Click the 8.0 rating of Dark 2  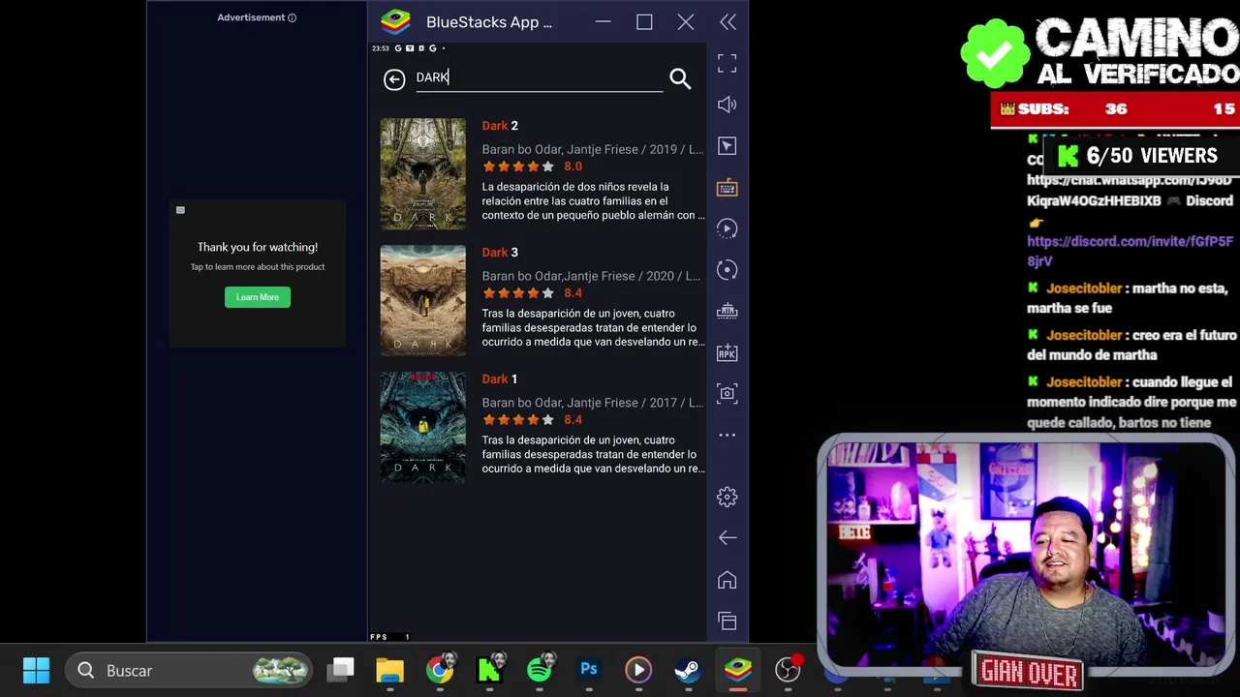(x=573, y=167)
